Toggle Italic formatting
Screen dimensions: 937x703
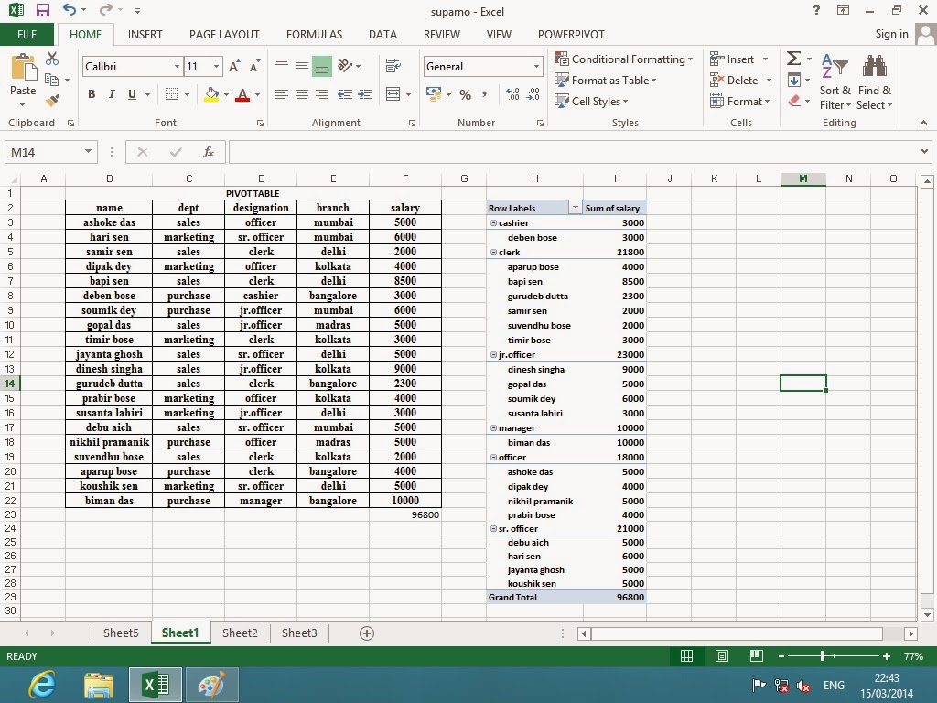point(111,94)
